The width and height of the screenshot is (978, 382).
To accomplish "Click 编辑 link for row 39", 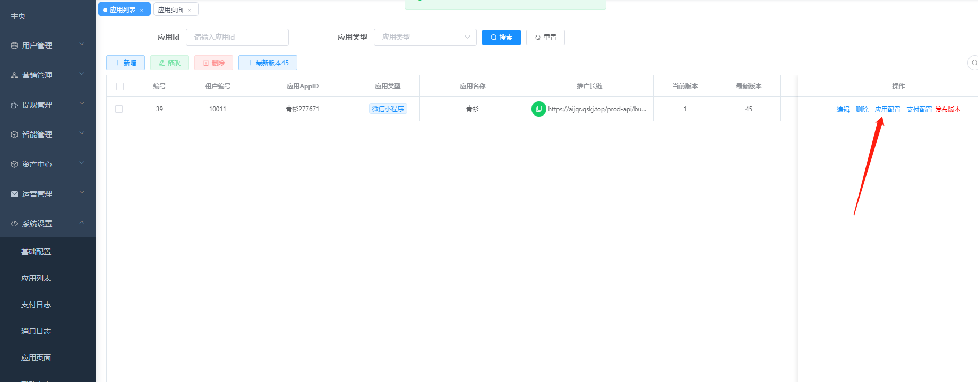I will pyautogui.click(x=843, y=110).
